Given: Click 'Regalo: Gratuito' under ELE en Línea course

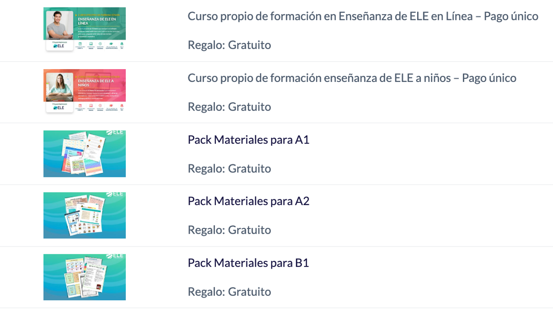Looking at the screenshot, I should click(229, 45).
